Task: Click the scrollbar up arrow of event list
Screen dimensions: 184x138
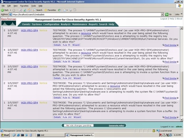Action: tap(181, 28)
